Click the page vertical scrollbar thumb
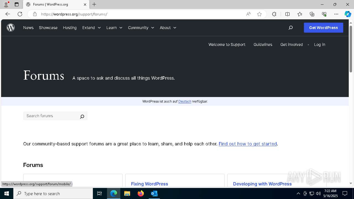The image size is (354, 199). (x=351, y=49)
